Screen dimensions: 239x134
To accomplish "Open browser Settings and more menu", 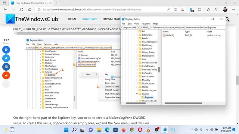I will [234, 9].
